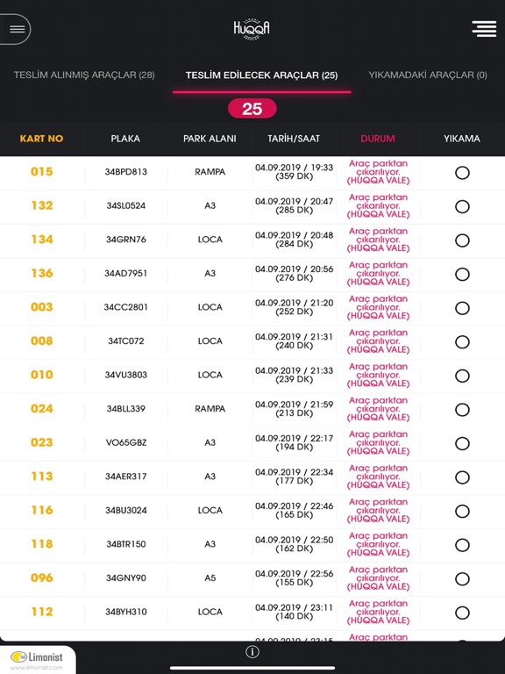Open the info icon at the bottom

point(252,652)
